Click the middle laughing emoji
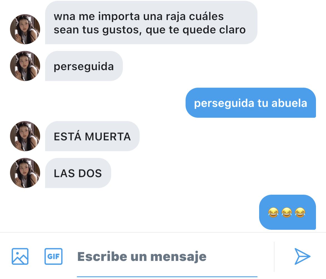This screenshot has width=326, height=279. (287, 213)
